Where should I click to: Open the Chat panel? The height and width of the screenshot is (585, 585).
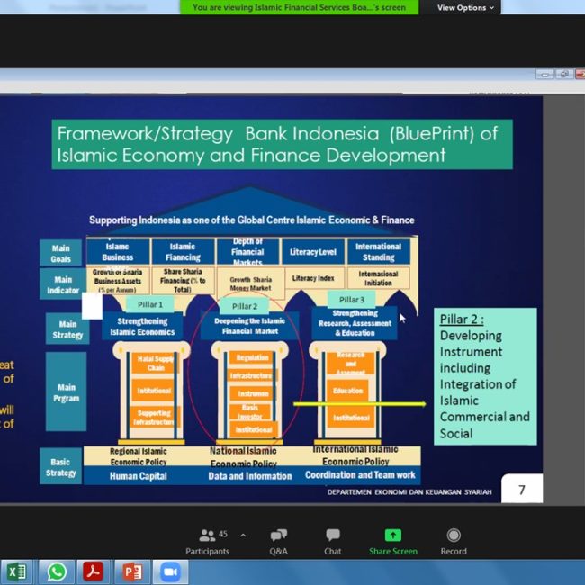[333, 542]
